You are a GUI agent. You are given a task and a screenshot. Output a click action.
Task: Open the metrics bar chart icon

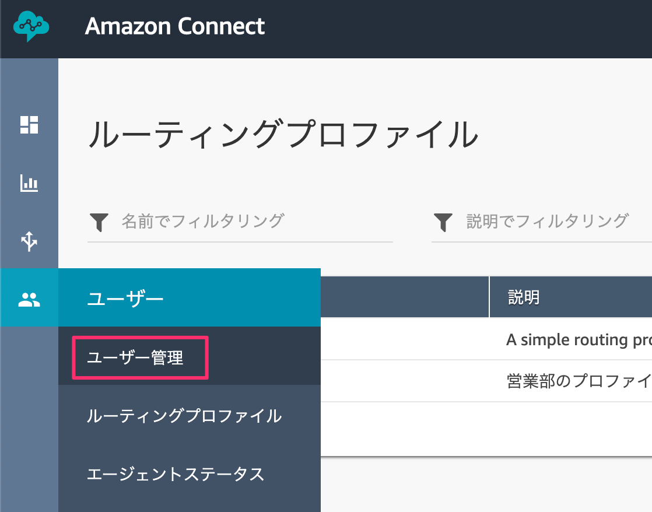click(x=29, y=183)
